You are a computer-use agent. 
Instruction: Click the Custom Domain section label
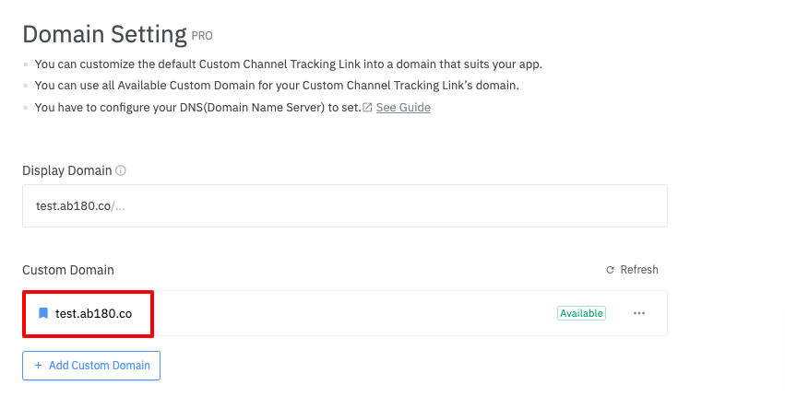point(68,270)
